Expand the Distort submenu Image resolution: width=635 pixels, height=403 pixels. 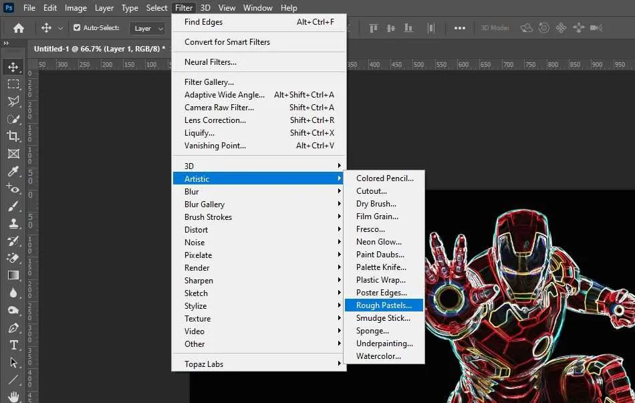click(x=259, y=230)
